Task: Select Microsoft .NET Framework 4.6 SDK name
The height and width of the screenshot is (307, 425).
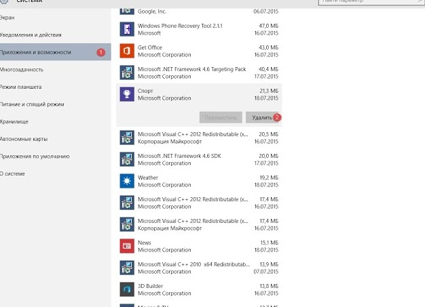Action: click(x=179, y=156)
